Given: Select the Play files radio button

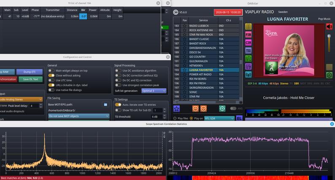Looking at the screenshot, I should click(x=175, y=118).
